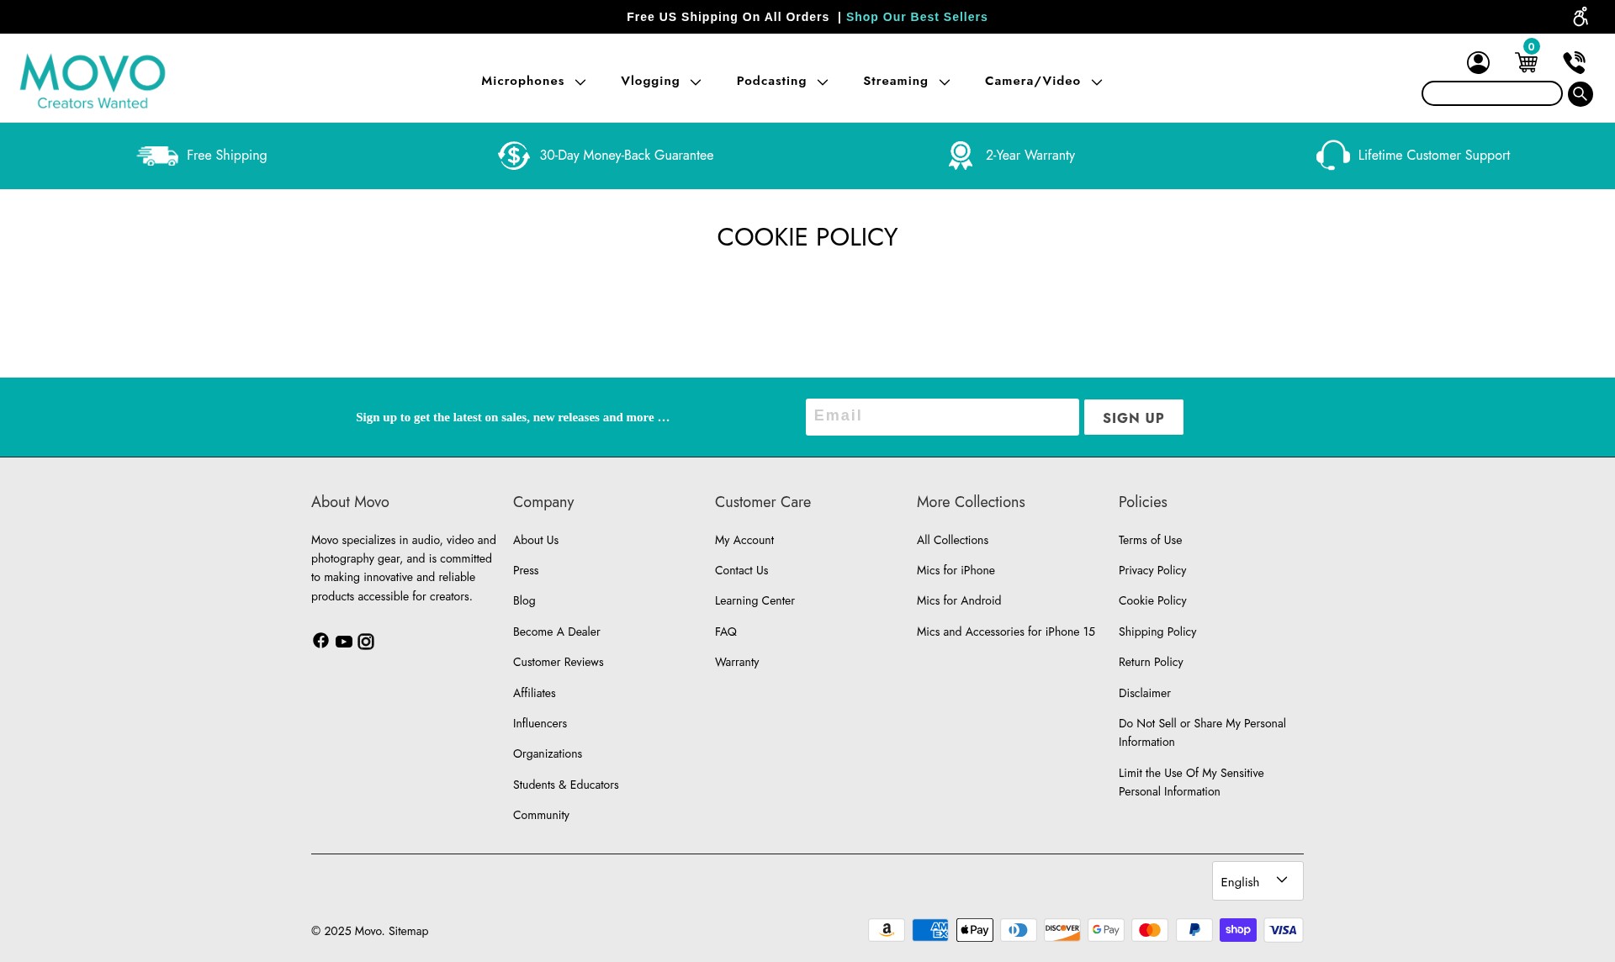The height and width of the screenshot is (962, 1615).
Task: Go to Become A Dealer page
Action: point(557,632)
